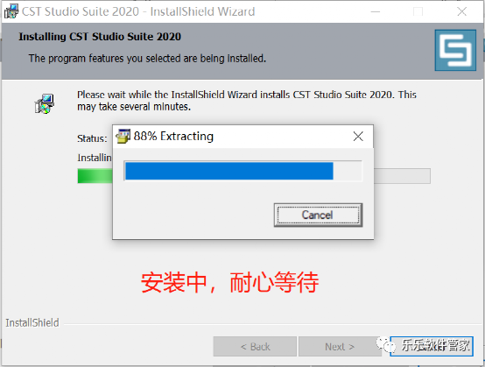Click the greyed-out Next button
Image resolution: width=485 pixels, height=367 pixels.
click(x=340, y=347)
